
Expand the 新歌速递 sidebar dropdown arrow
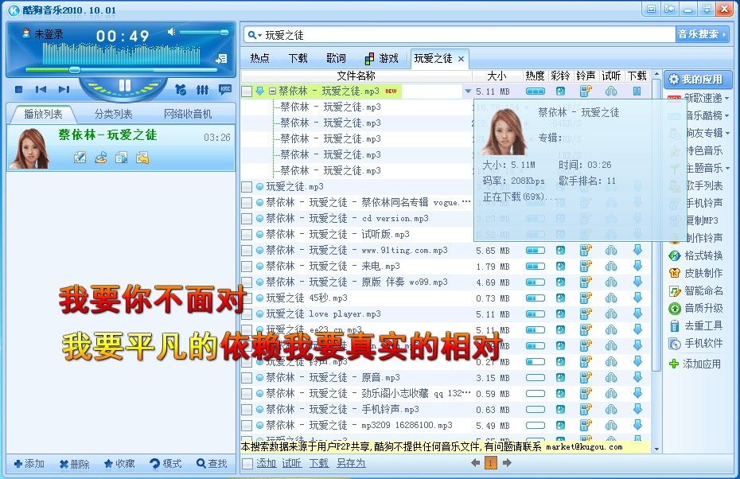point(726,98)
